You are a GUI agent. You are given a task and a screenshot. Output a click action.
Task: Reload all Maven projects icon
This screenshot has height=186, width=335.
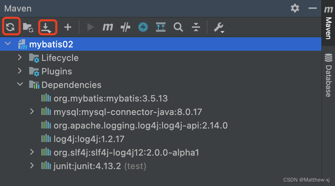click(10, 27)
